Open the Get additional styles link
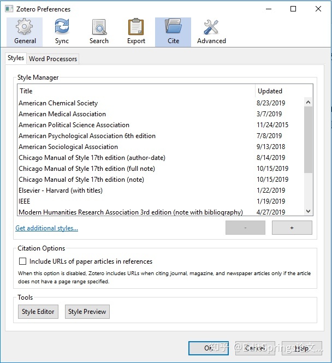This screenshot has height=363, width=332. point(47,228)
